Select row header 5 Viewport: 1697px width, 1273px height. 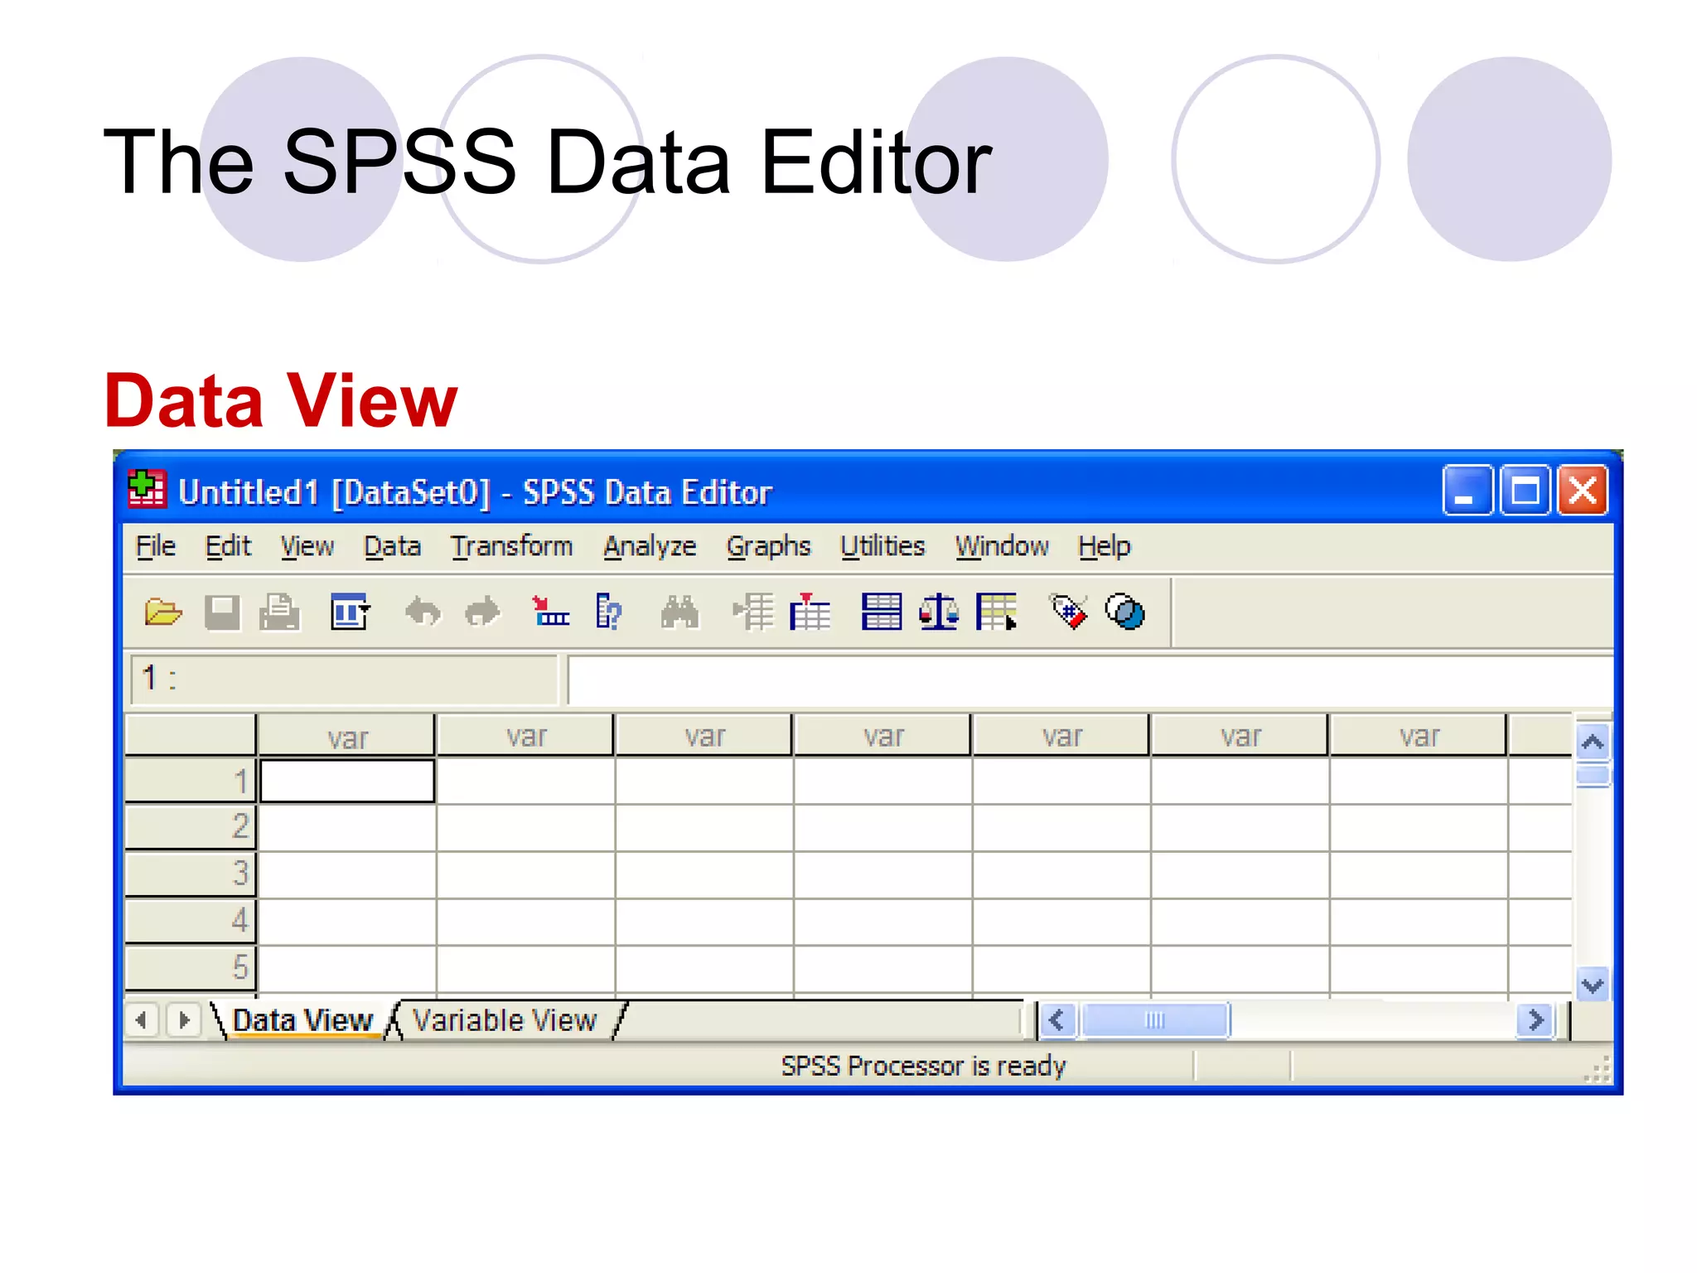click(190, 967)
